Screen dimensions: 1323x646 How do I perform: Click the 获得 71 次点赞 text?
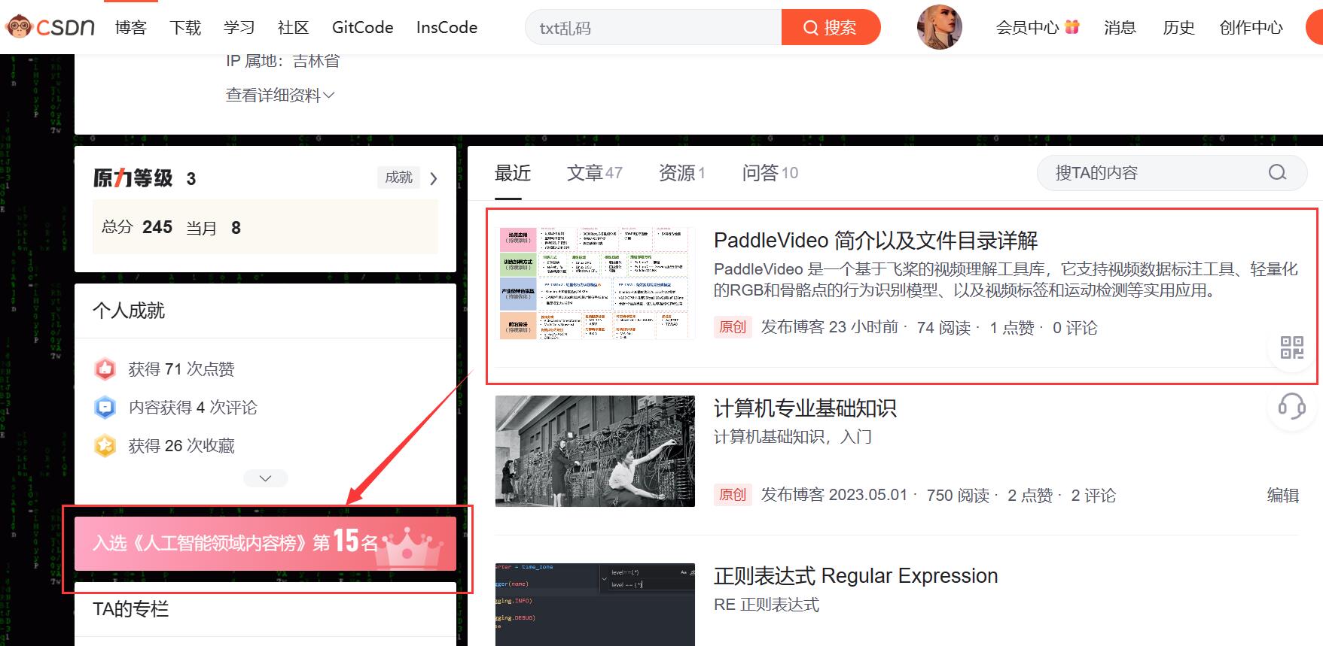point(181,369)
